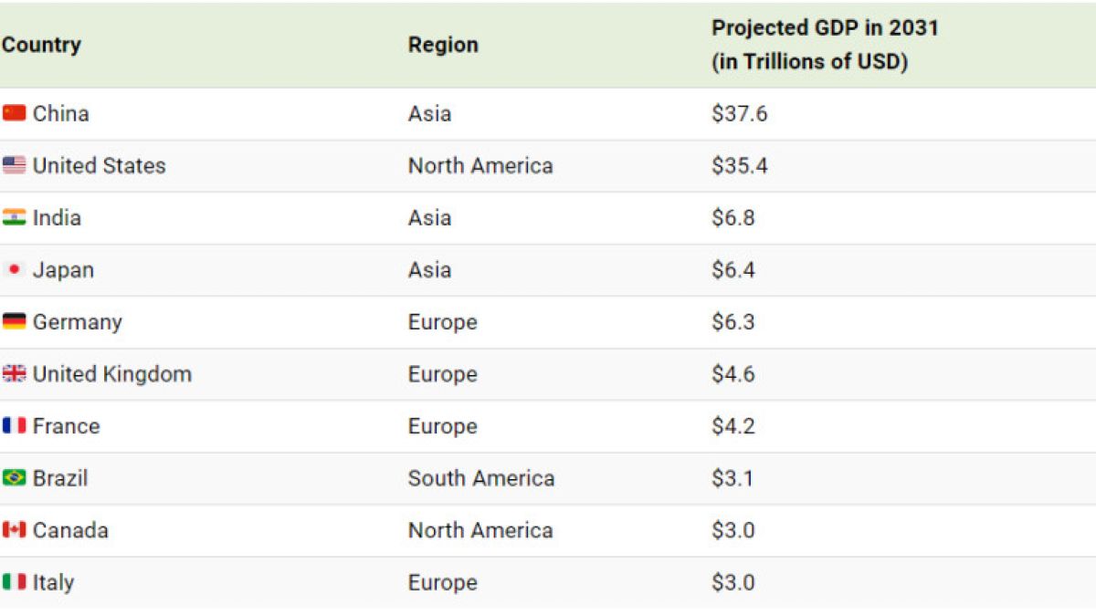This screenshot has height=616, width=1096.
Task: Click the United Kingdom flag icon
Action: tap(14, 373)
